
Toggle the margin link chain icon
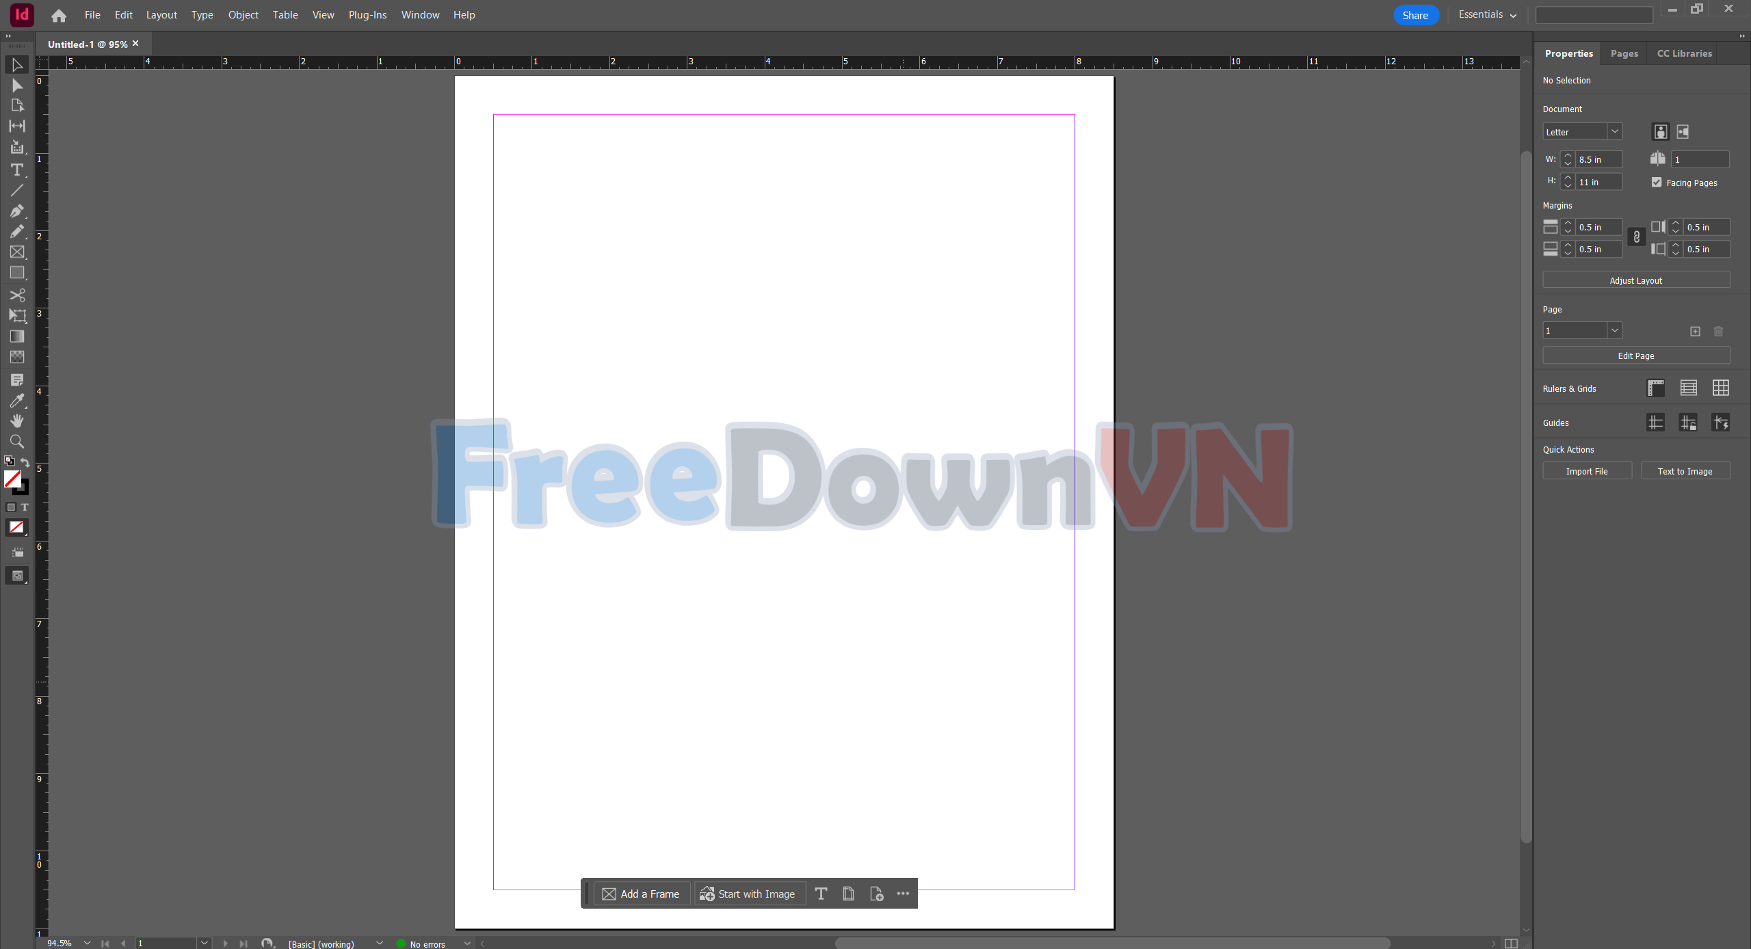pos(1636,237)
